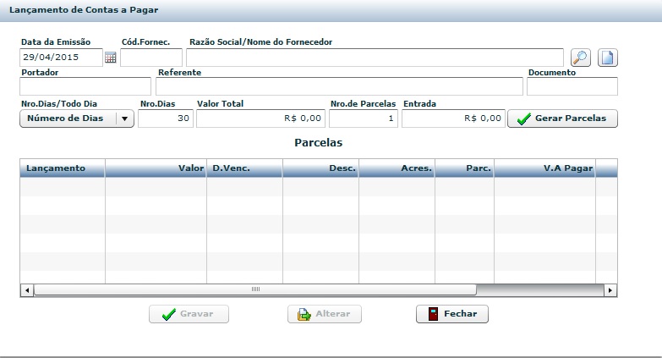Click the new document page icon

(x=608, y=58)
